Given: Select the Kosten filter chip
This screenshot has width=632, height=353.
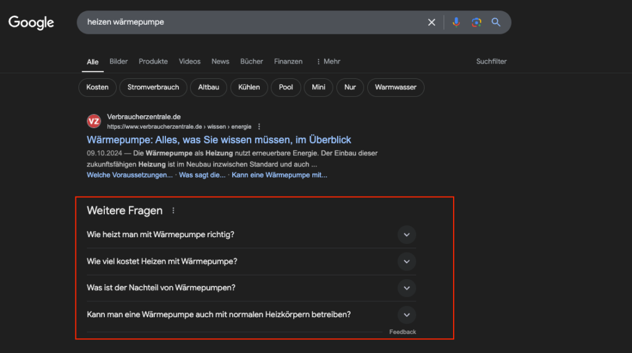Looking at the screenshot, I should click(98, 87).
